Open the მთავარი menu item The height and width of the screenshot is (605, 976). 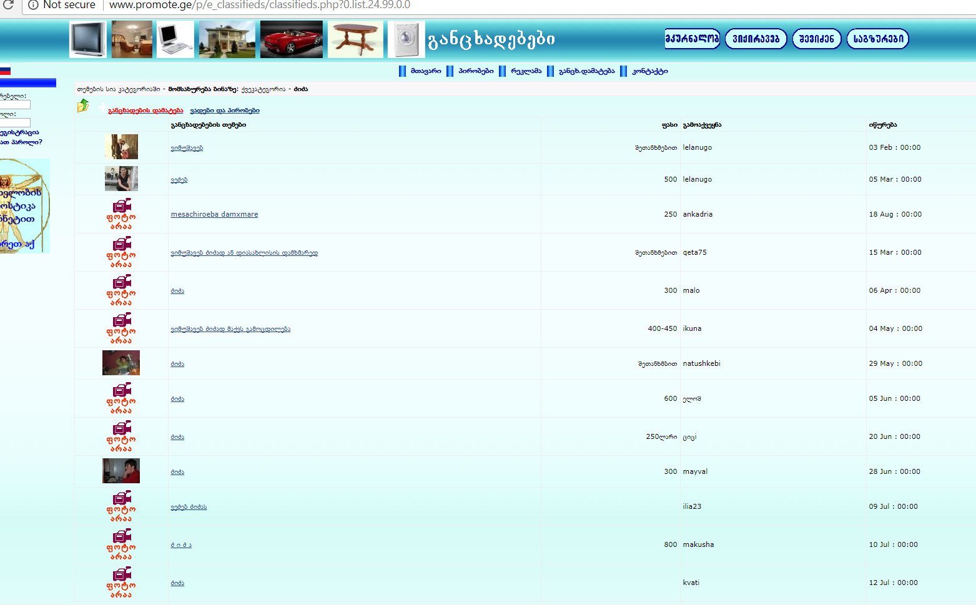426,71
